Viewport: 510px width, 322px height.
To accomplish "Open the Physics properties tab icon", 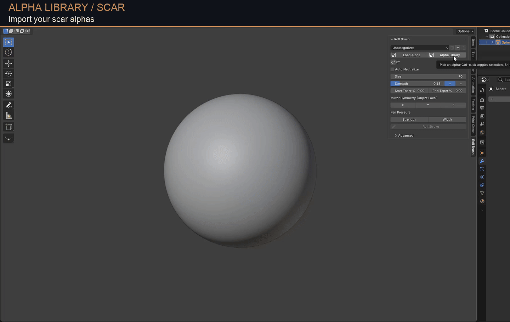I will [482, 177].
